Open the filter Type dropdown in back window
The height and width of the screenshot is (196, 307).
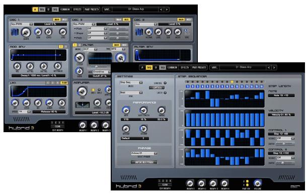pyautogui.click(x=118, y=49)
